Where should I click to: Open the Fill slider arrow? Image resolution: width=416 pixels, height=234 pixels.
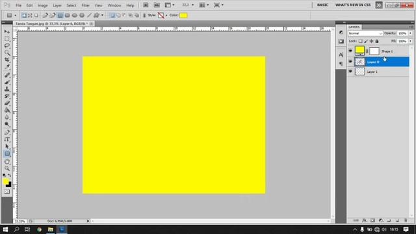[x=410, y=41]
